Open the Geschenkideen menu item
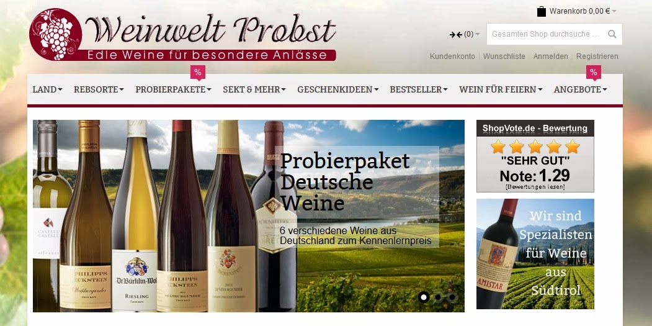 (x=337, y=89)
